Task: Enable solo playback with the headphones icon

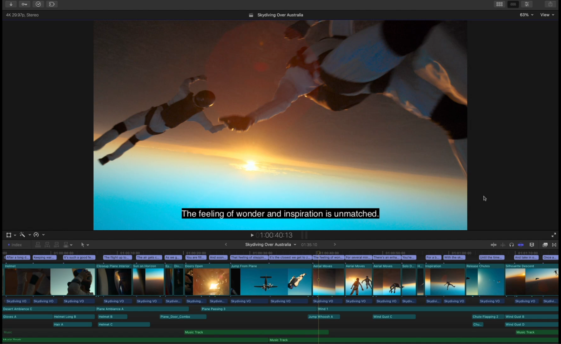Action: (512, 244)
